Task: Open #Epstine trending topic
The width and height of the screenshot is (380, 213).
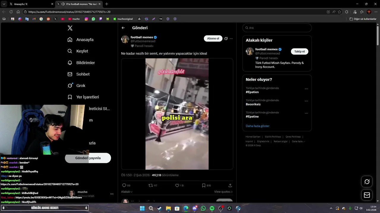Action: click(x=252, y=117)
